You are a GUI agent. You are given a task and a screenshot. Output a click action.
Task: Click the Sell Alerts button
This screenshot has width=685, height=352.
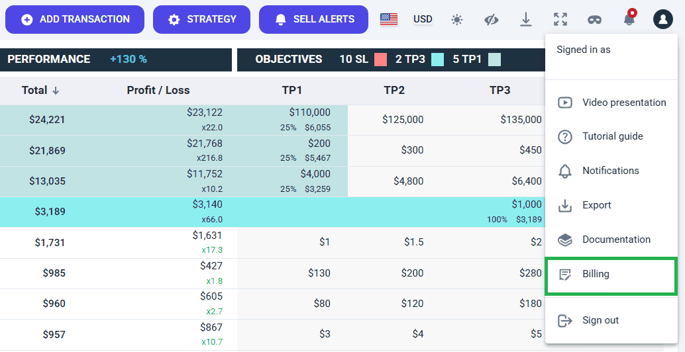[x=315, y=19]
